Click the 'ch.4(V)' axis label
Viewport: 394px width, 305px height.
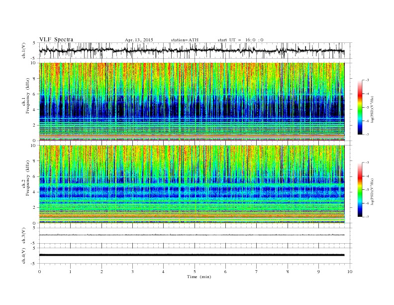pos(24,256)
